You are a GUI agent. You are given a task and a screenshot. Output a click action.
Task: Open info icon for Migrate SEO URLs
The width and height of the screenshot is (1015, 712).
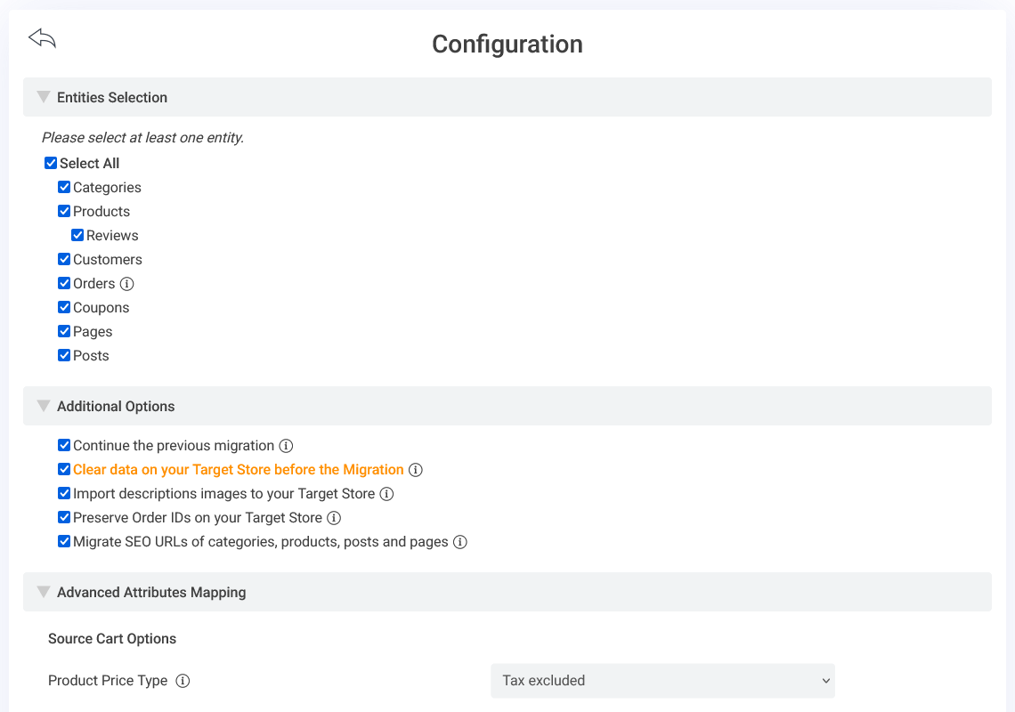pyautogui.click(x=460, y=542)
